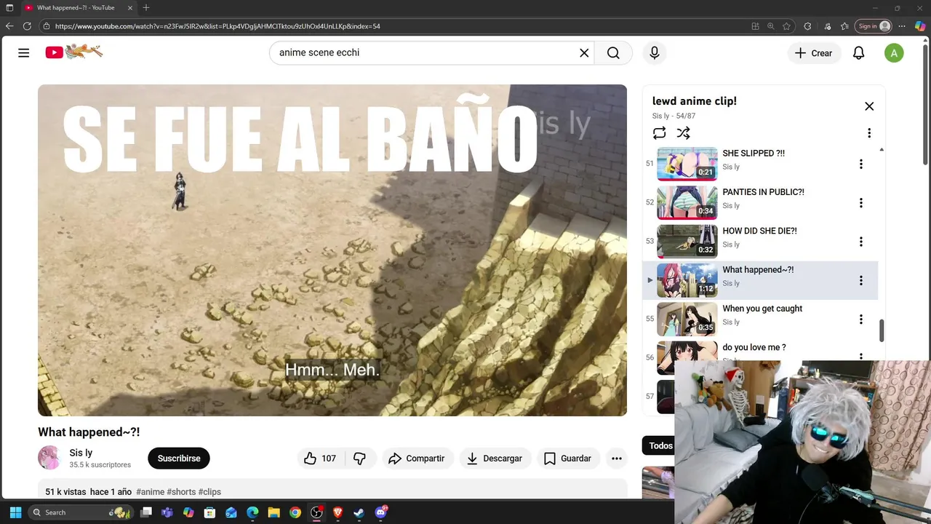This screenshot has width=931, height=524.
Task: Select When you get caught title
Action: 762,309
